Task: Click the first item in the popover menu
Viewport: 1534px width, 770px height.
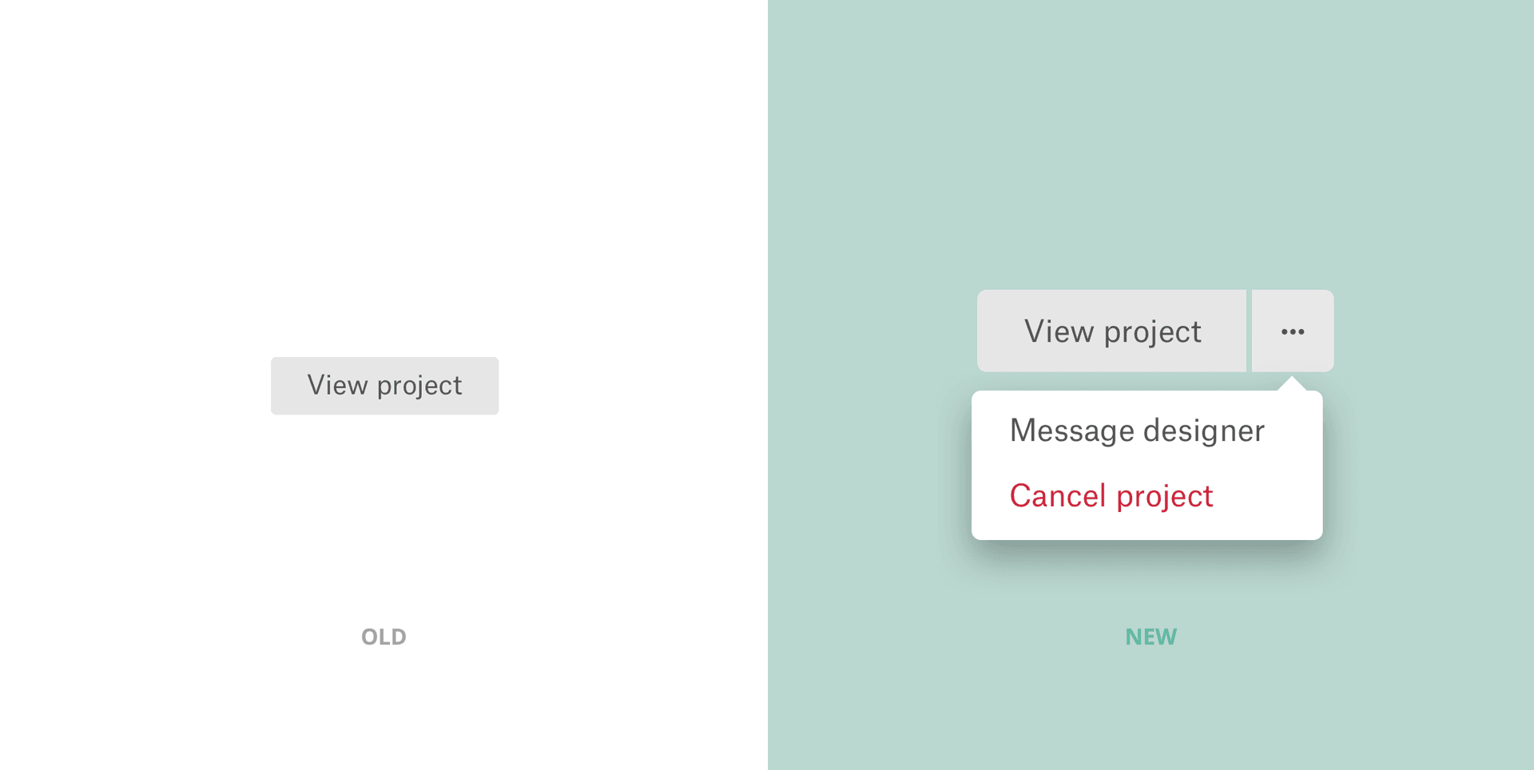Action: pos(1137,431)
